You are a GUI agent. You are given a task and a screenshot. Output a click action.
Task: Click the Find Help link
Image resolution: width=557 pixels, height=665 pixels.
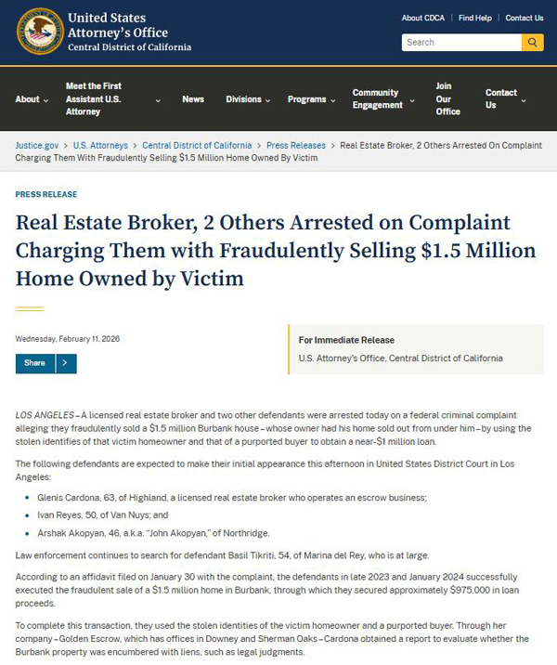tap(474, 18)
